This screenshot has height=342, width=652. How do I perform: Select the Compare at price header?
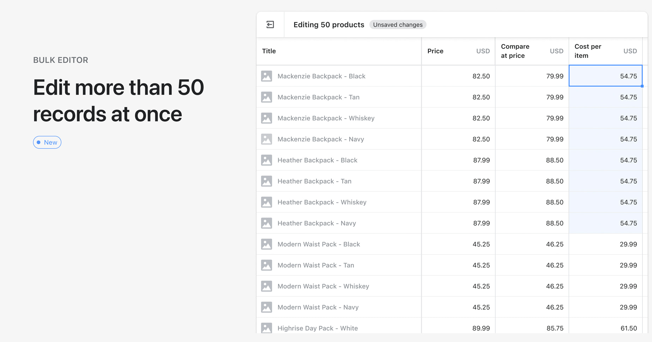pos(515,51)
